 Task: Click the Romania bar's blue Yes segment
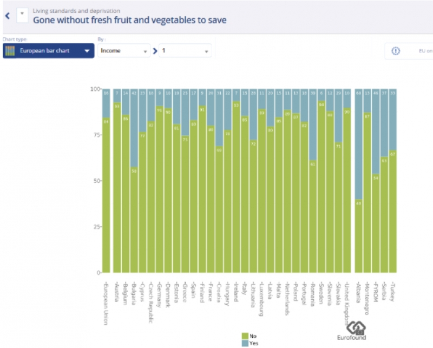pyautogui.click(x=313, y=124)
